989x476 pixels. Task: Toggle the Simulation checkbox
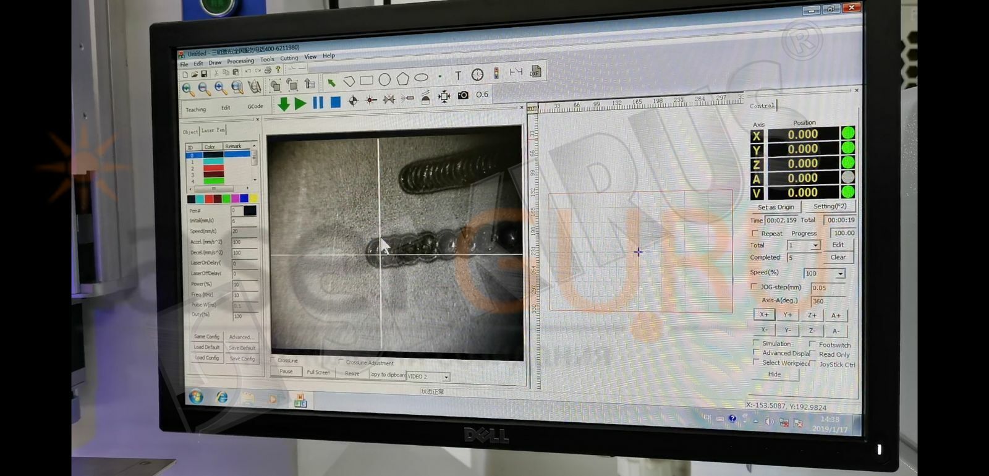point(755,342)
